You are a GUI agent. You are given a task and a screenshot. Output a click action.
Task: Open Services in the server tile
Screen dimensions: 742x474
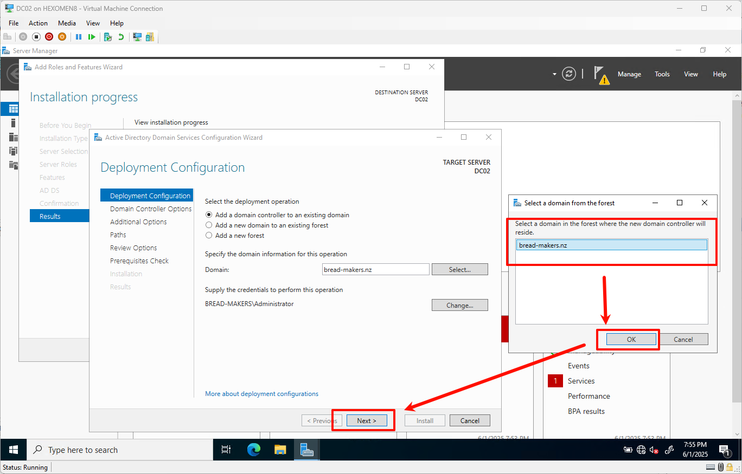[581, 381]
